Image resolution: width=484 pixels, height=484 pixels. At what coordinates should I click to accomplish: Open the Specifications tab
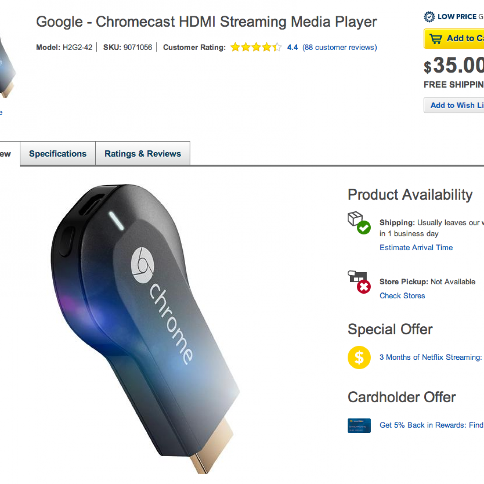click(58, 154)
